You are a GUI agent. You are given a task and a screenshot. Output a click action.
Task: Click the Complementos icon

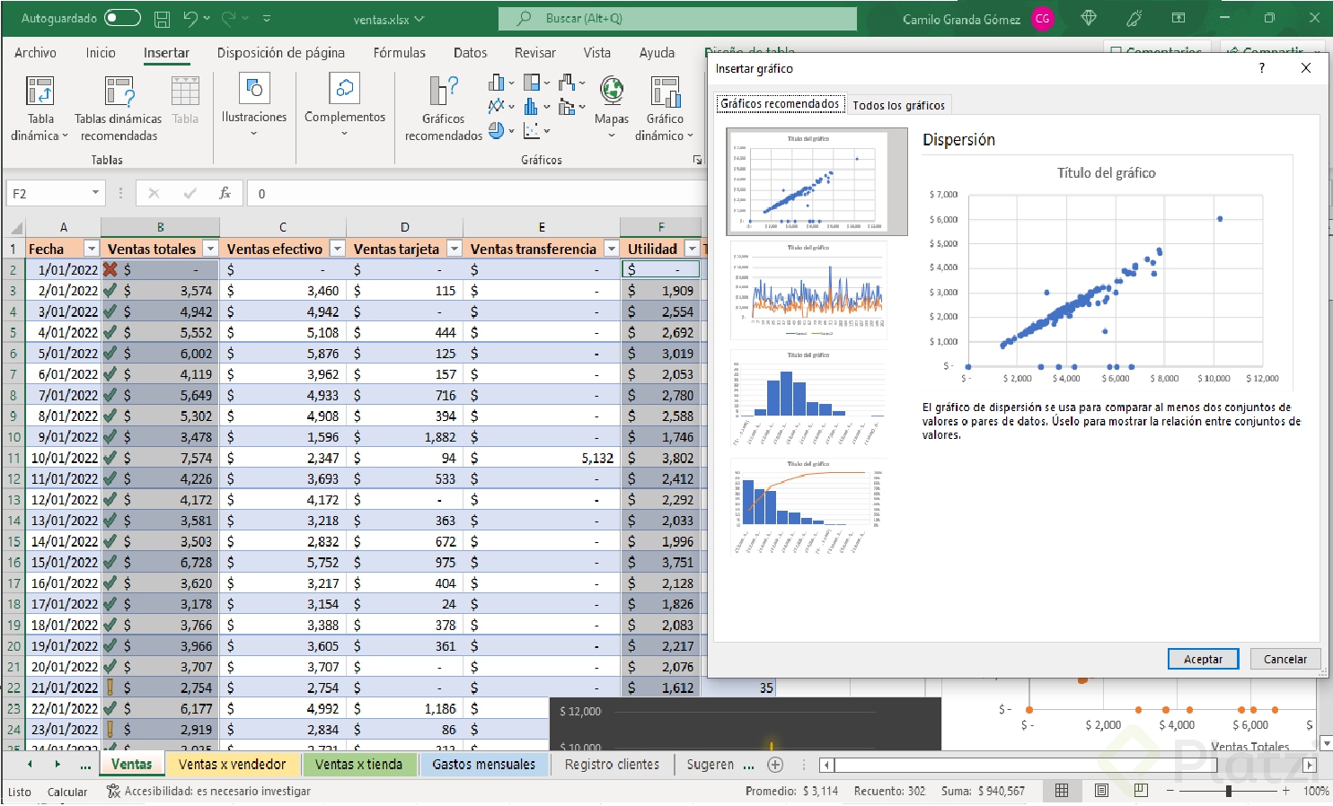(345, 106)
